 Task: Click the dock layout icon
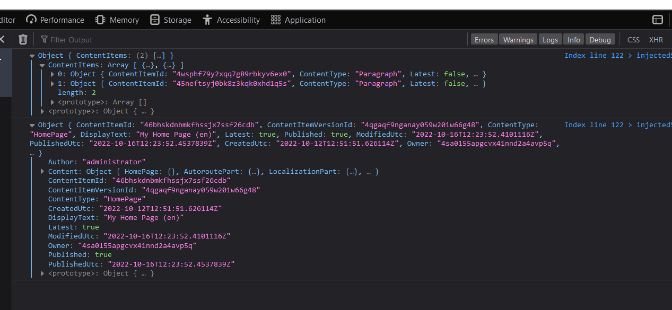tap(658, 20)
